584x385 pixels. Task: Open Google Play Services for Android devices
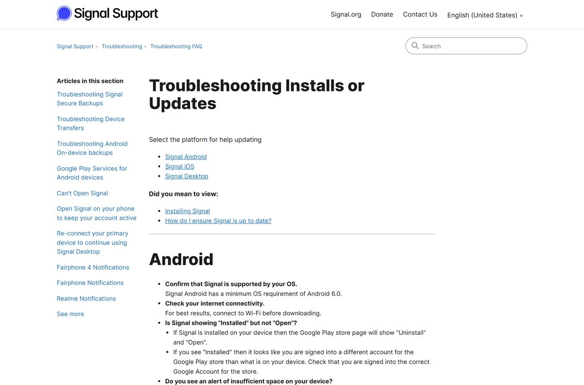[92, 173]
